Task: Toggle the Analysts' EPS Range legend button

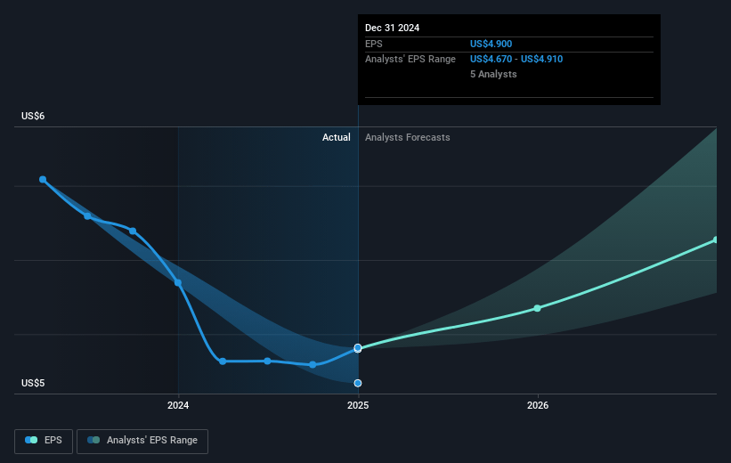Action: point(142,441)
